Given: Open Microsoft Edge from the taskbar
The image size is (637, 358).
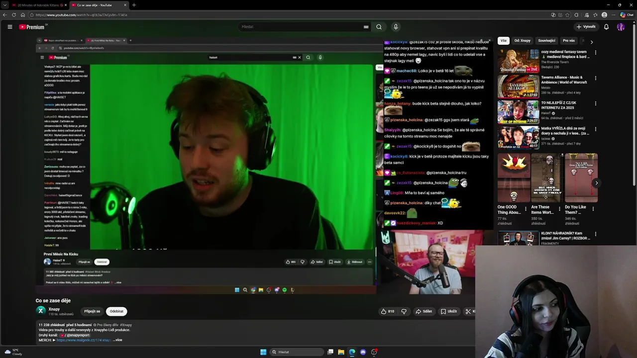Looking at the screenshot, I should 352,352.
